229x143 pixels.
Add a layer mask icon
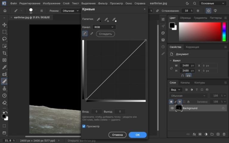200,134
